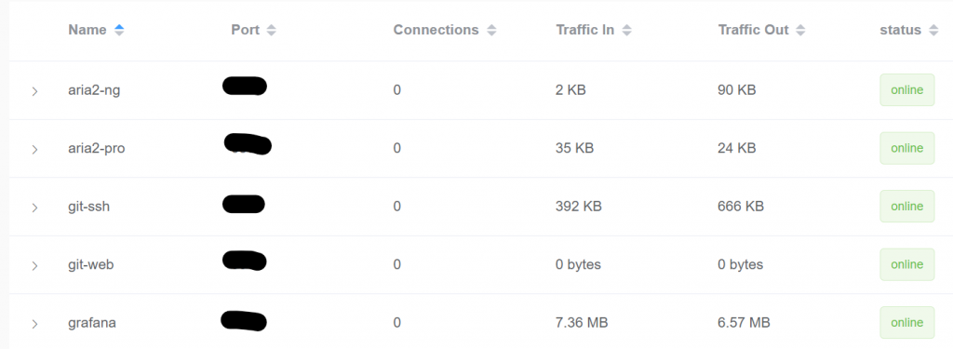Click the Port column sort icon

[271, 30]
